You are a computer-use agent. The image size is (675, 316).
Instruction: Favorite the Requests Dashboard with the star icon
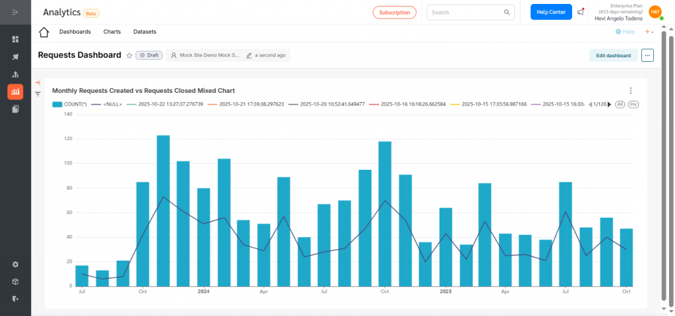pos(129,56)
